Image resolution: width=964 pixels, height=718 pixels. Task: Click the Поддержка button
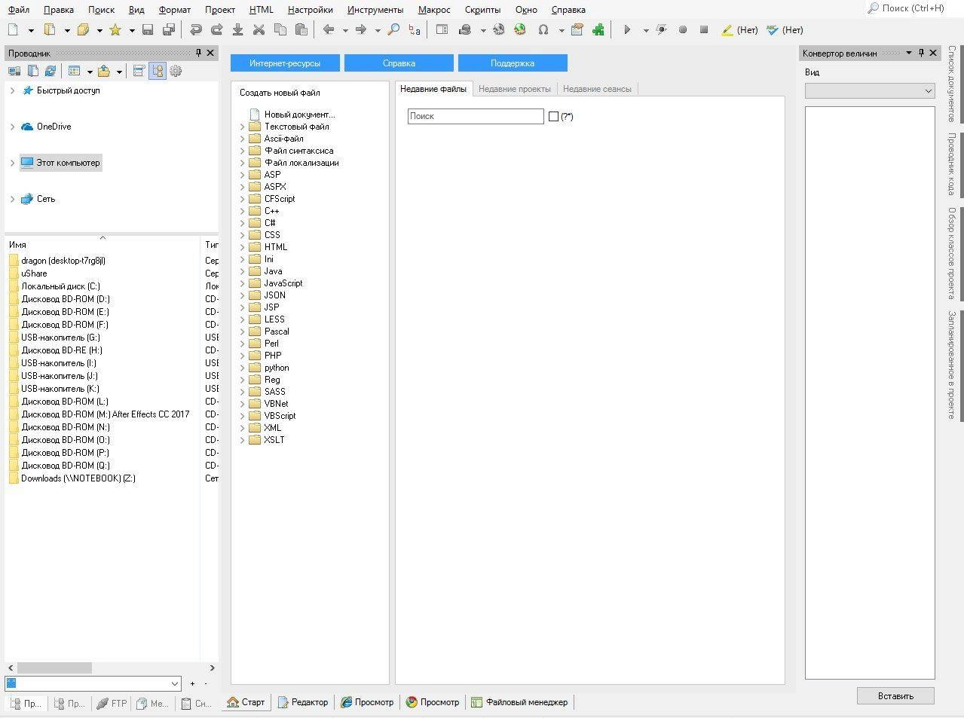click(x=513, y=63)
